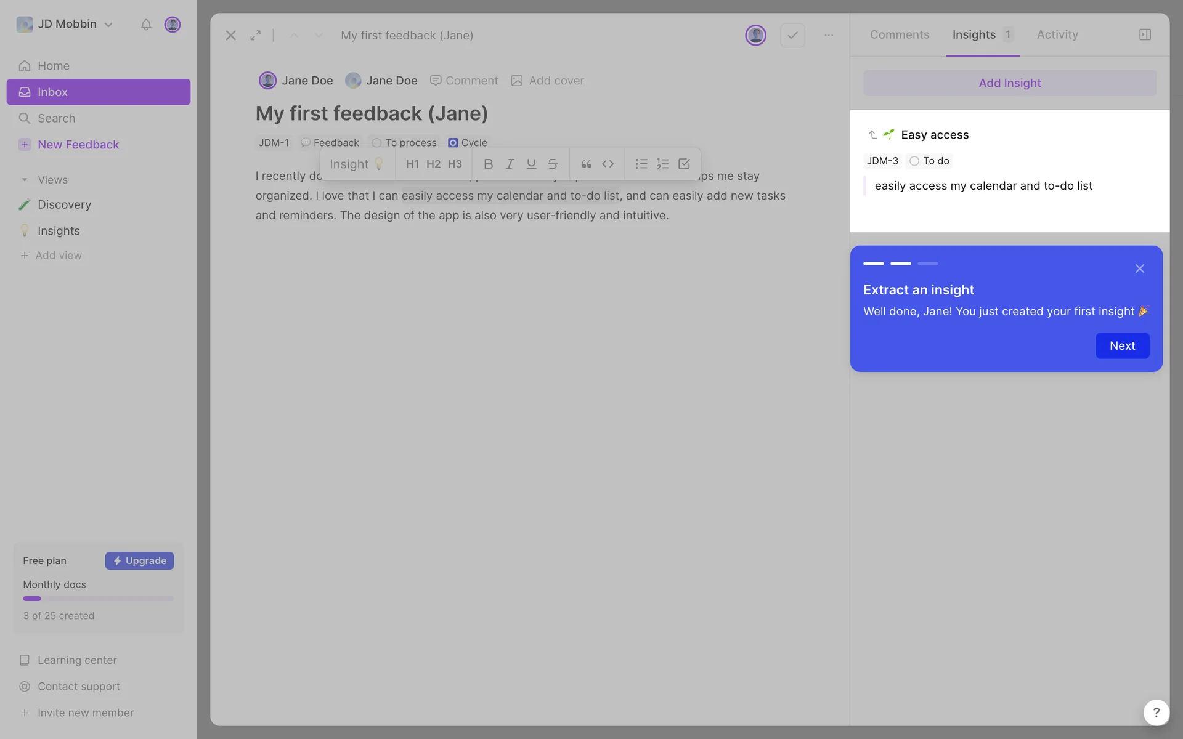Collapse the right side panel
This screenshot has width=1183, height=739.
1145,34
